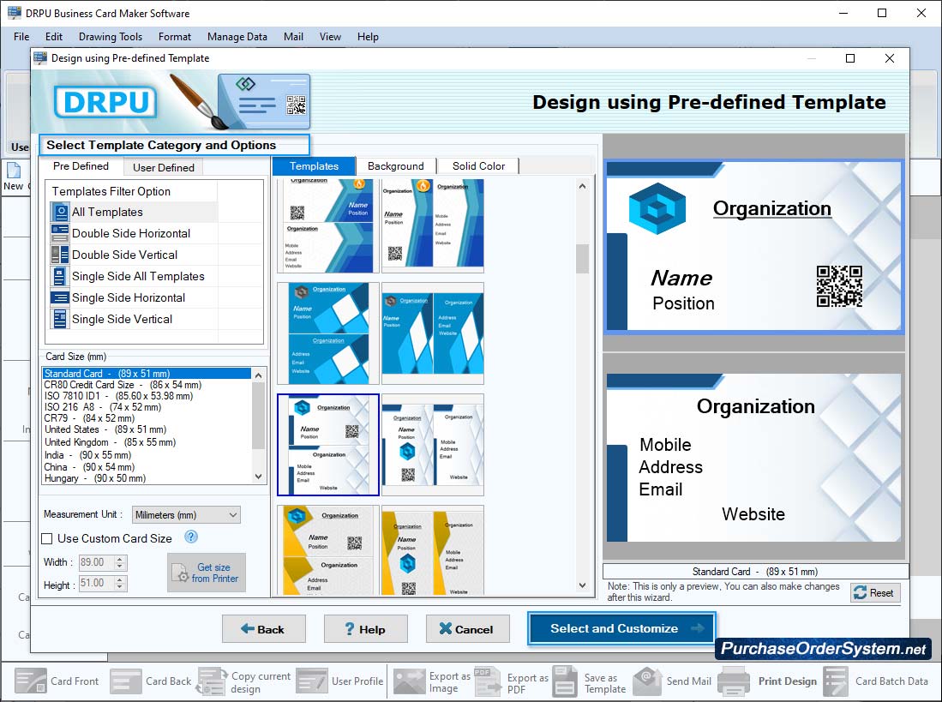Open the Measurement Unit dropdown
Image resolution: width=942 pixels, height=702 pixels.
click(x=186, y=514)
